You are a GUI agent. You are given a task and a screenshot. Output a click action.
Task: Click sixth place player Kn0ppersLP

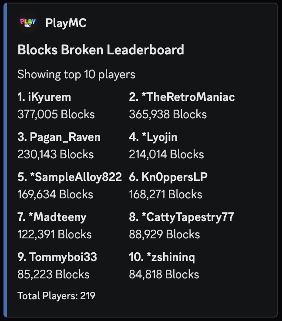(x=168, y=177)
